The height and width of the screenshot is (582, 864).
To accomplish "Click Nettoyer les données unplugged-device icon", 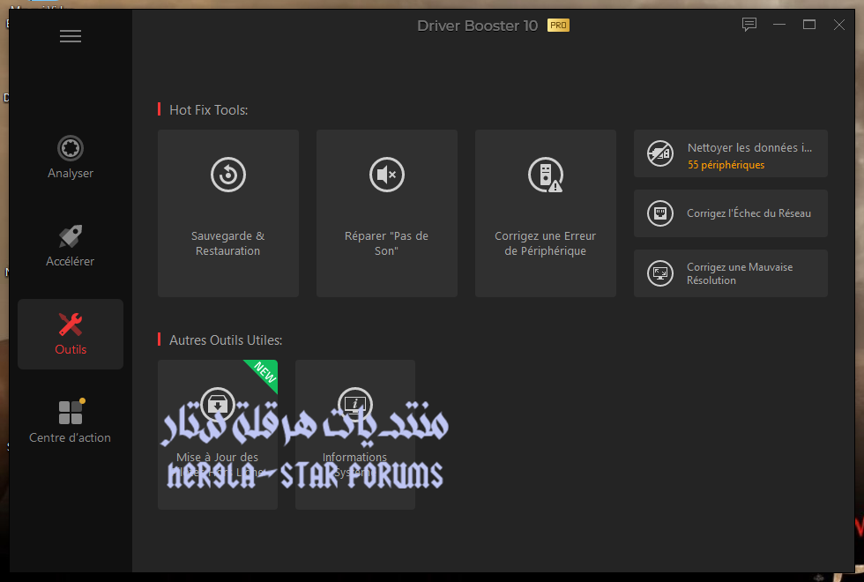I will [x=660, y=153].
